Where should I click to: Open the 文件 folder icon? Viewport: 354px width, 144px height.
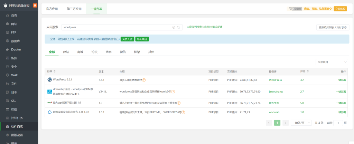point(8,84)
